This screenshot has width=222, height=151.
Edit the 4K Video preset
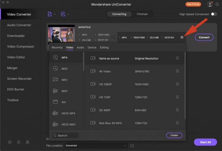click(x=177, y=71)
